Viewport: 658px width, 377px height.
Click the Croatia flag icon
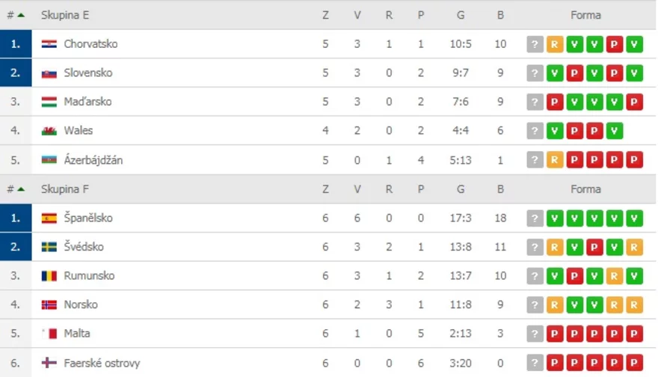coord(49,44)
